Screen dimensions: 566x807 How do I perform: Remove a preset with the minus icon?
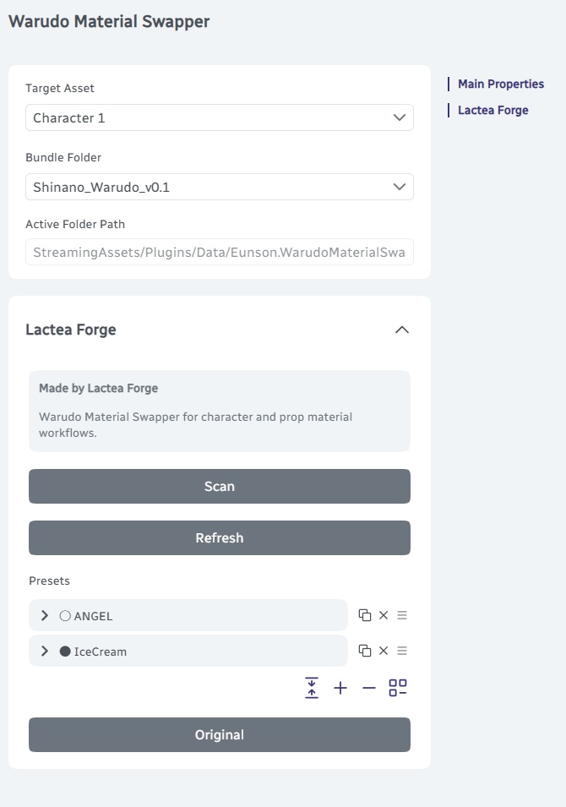click(369, 688)
